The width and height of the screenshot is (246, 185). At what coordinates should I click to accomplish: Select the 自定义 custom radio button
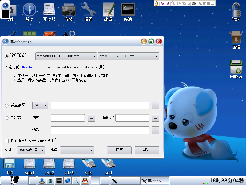click(6, 118)
